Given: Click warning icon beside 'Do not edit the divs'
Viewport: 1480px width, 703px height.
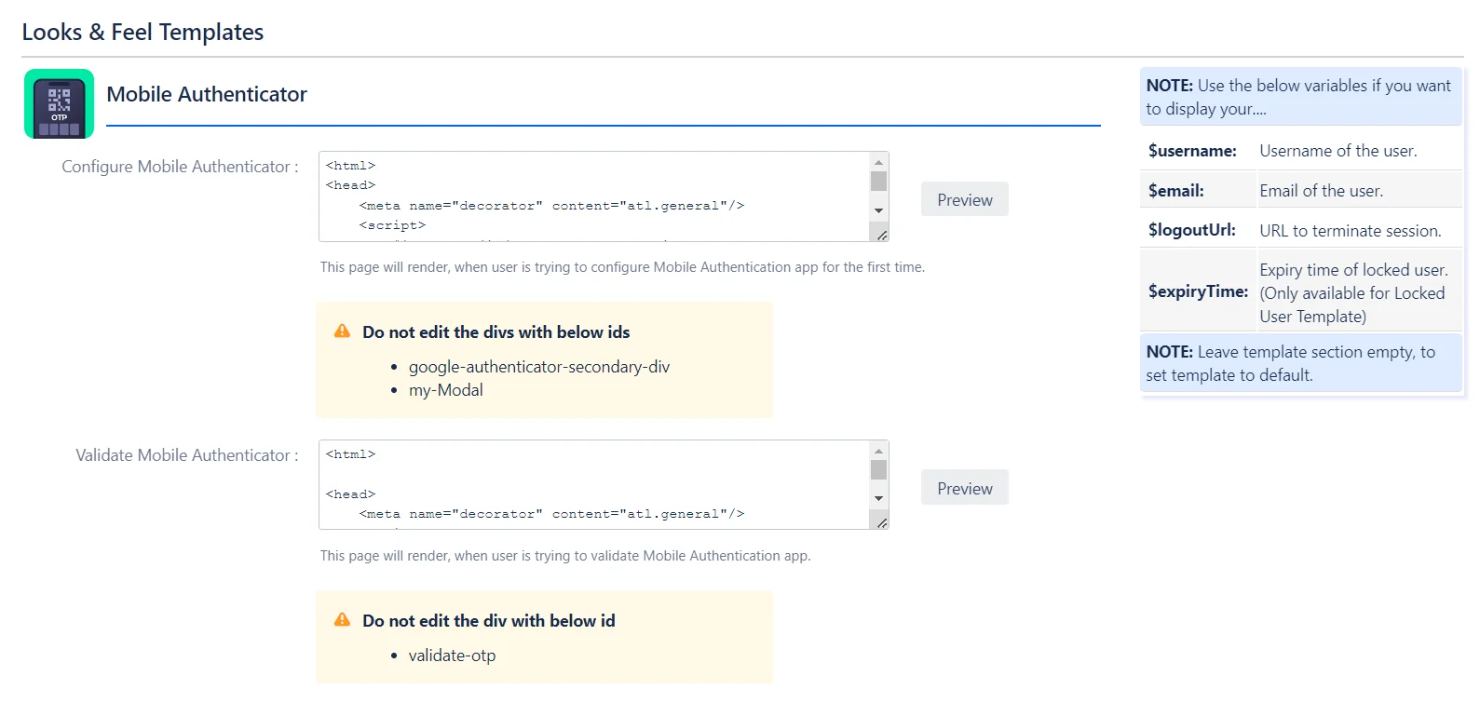Looking at the screenshot, I should [343, 331].
